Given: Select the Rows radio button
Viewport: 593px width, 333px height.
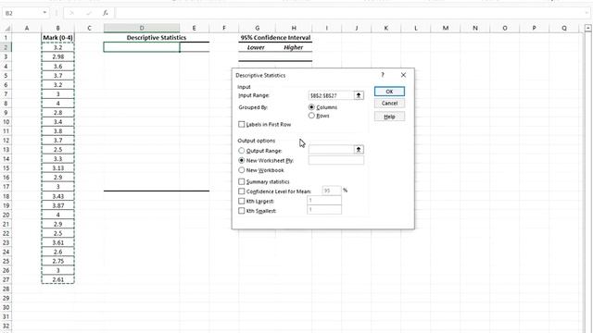Looking at the screenshot, I should pos(311,116).
